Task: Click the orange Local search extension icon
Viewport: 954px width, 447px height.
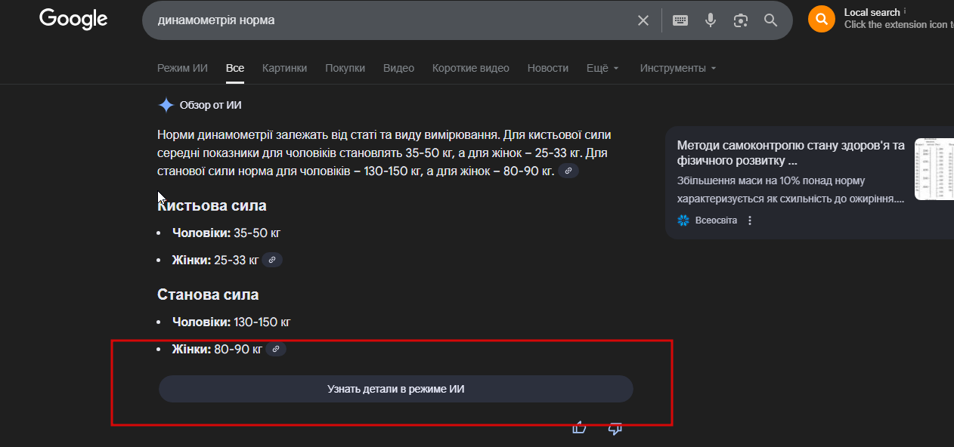Action: 821,19
